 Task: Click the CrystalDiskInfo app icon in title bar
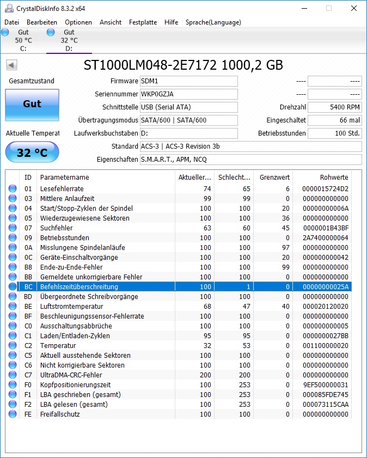tap(9, 9)
